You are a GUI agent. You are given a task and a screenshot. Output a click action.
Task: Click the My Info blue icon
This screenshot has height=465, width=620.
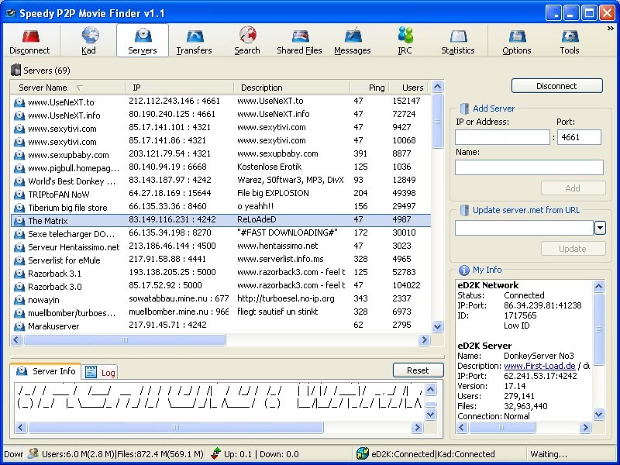pyautogui.click(x=463, y=270)
